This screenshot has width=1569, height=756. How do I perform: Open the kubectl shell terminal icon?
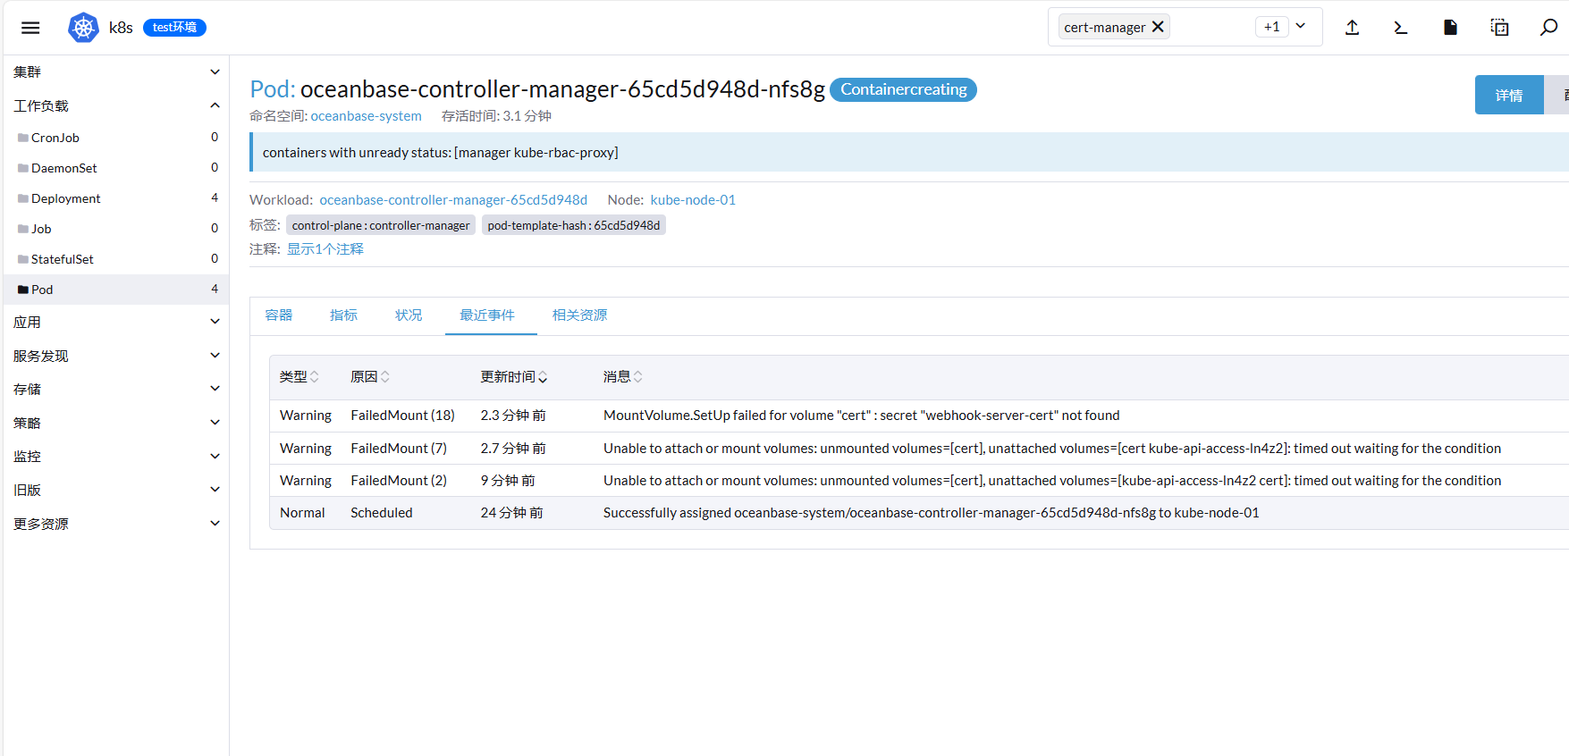tap(1401, 28)
